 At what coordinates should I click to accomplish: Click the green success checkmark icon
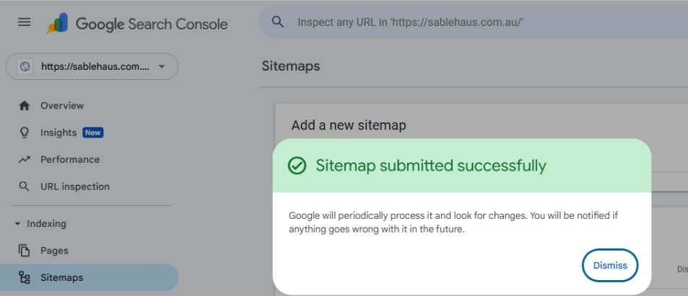(x=297, y=166)
